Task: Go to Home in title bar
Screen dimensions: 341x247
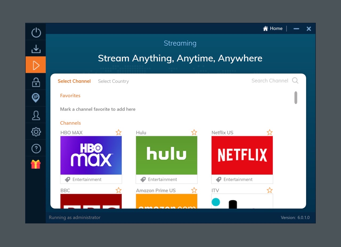Action: (x=273, y=28)
